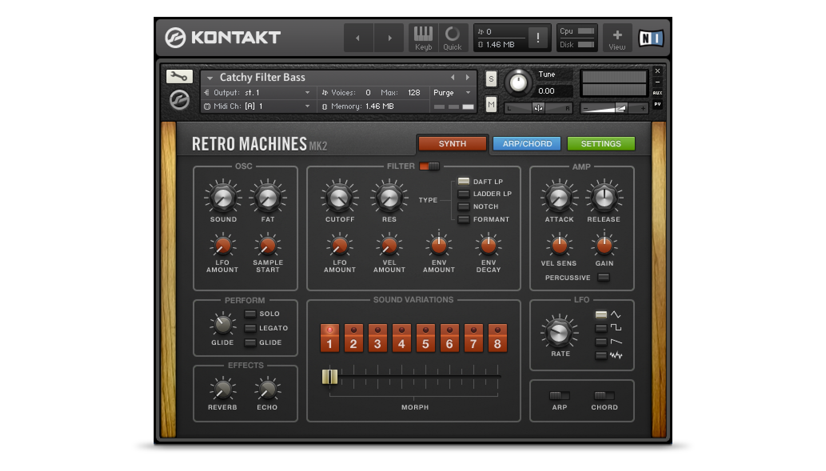
Task: Toggle the Filter on/off switch
Action: (x=429, y=166)
